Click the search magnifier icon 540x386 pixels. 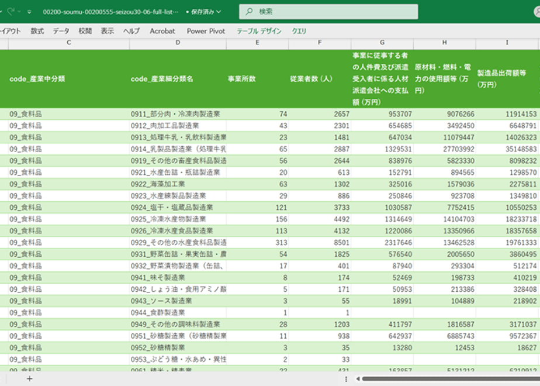[249, 12]
